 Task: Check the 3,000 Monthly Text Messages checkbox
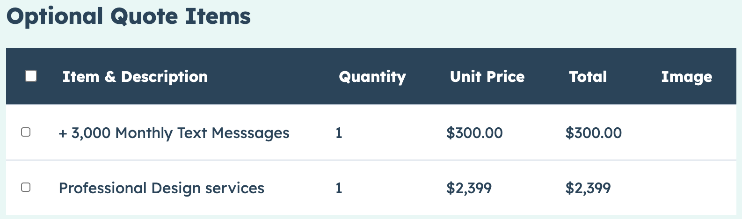click(x=26, y=132)
